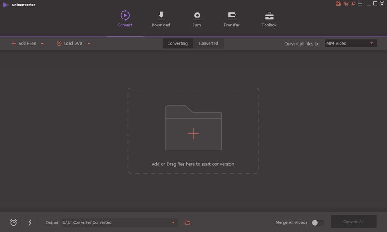Click the shopping cart icon
Image resolution: width=387 pixels, height=232 pixels.
tap(346, 4)
